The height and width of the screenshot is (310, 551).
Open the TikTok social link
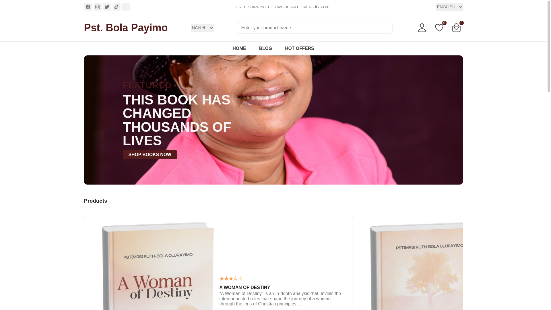[x=116, y=7]
